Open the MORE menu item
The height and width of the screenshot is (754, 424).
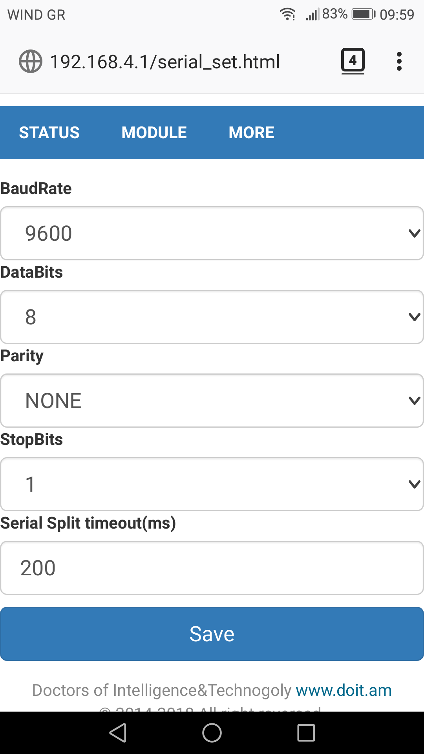point(252,133)
